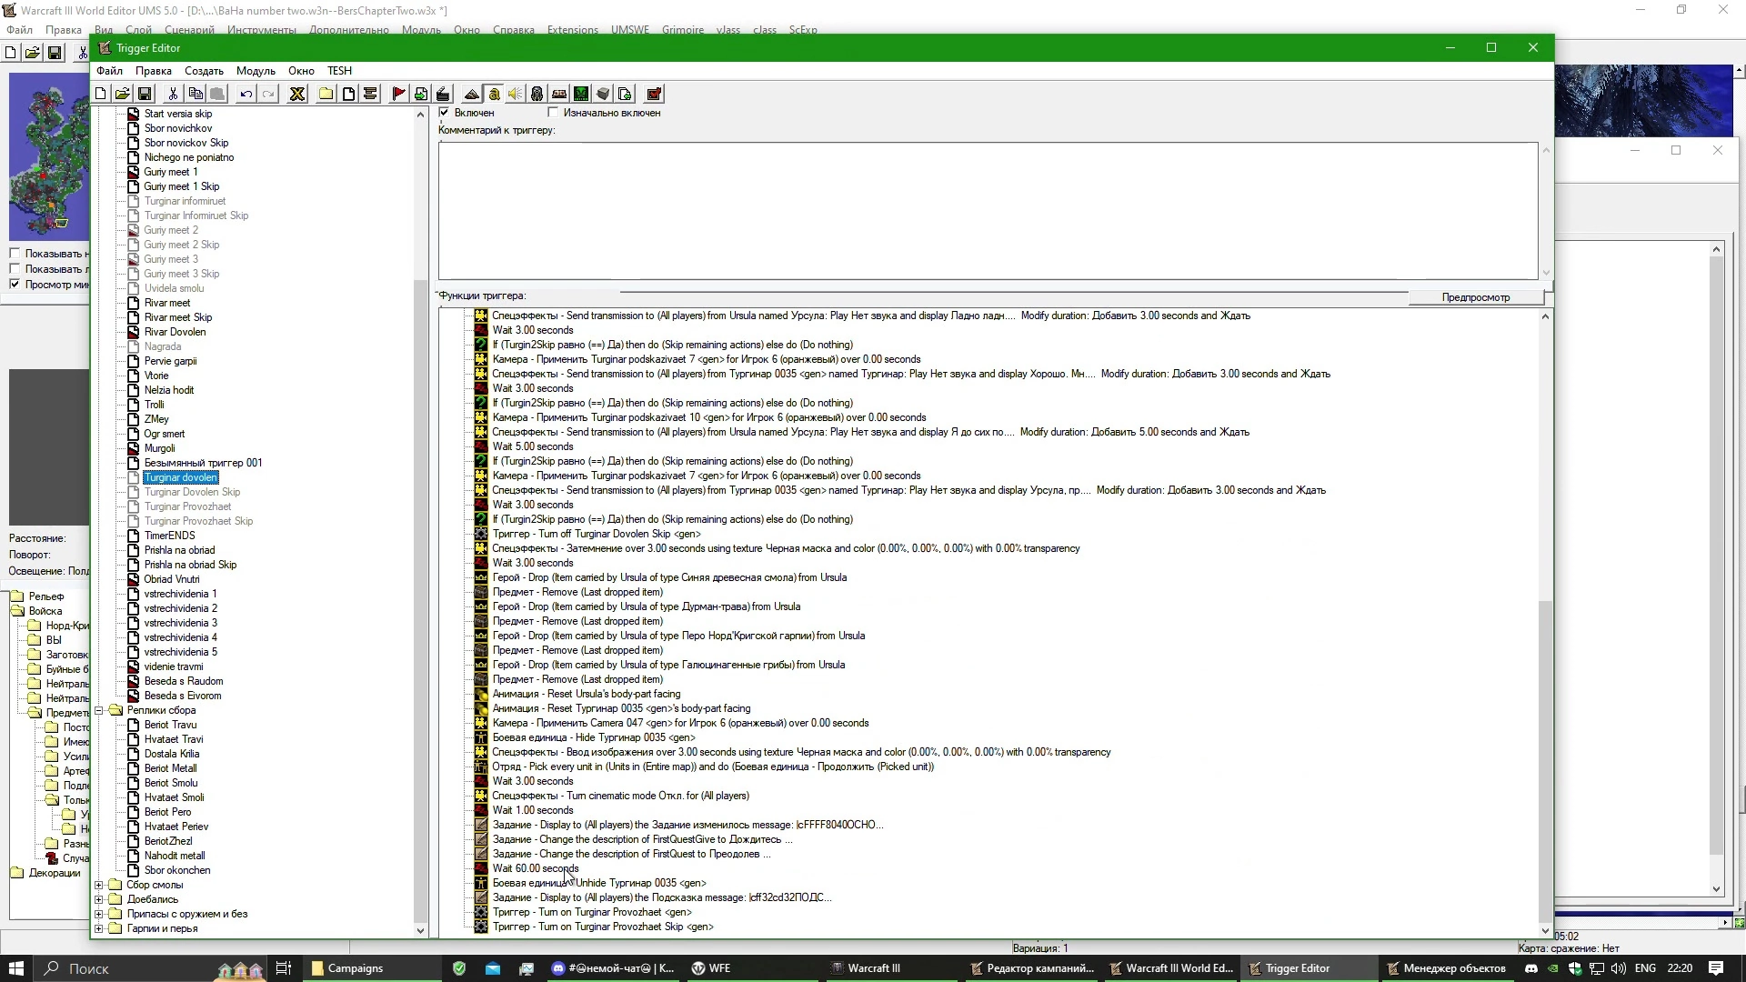1746x982 pixels.
Task: Click the trigger functions scrollbar up arrow
Action: (1545, 316)
